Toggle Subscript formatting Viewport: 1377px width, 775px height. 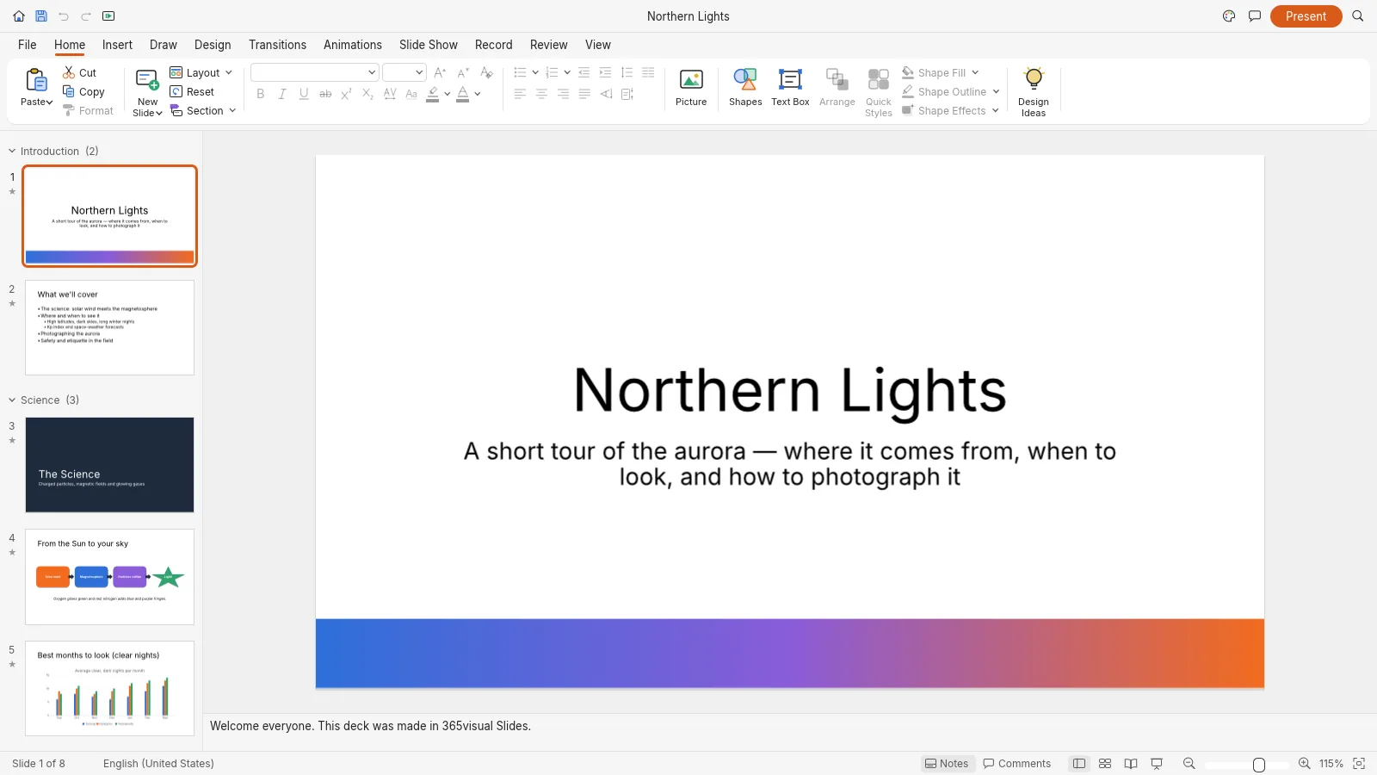pos(368,94)
